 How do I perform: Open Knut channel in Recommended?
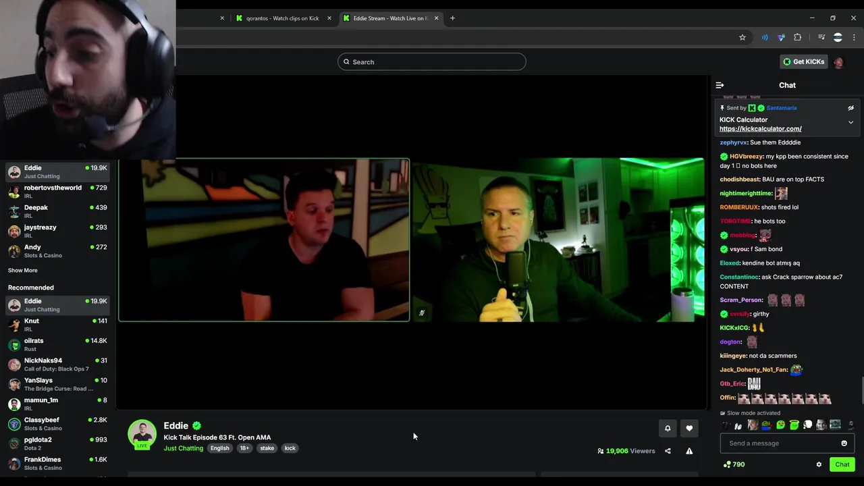coord(57,325)
